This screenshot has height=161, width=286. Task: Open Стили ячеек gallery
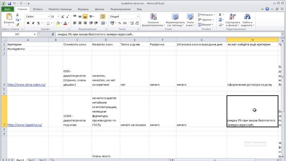pos(190,20)
